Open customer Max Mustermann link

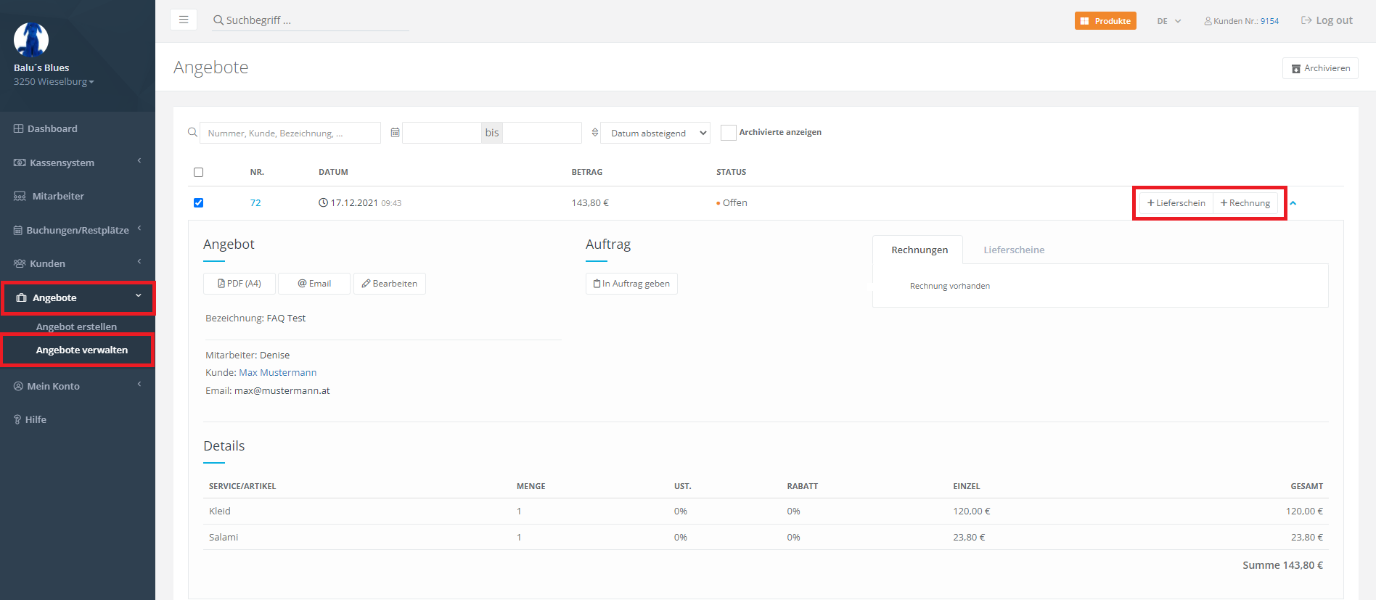click(278, 373)
